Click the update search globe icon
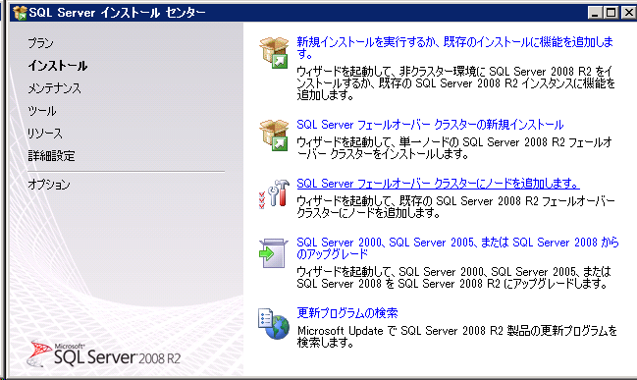 point(274,323)
